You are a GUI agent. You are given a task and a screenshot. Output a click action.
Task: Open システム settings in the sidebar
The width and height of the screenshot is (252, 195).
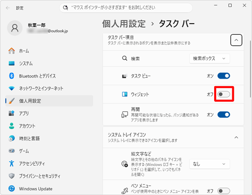[x=49, y=63]
